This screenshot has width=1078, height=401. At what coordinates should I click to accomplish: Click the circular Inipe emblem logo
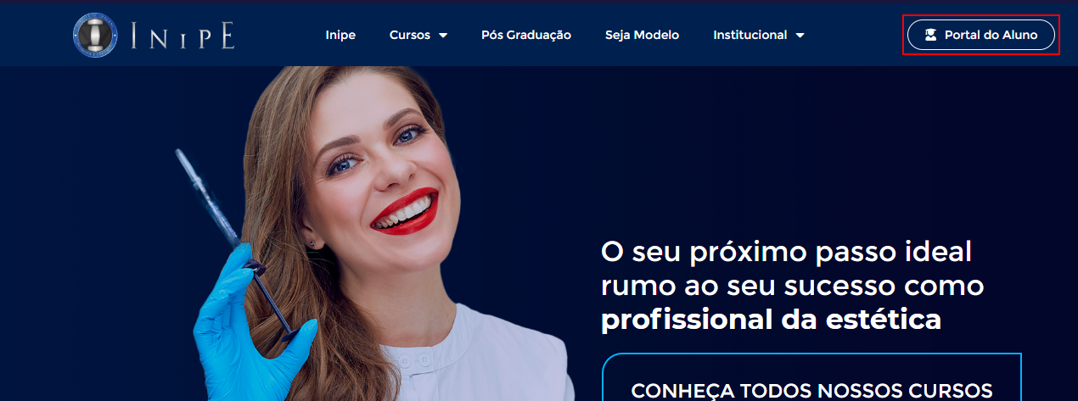95,35
